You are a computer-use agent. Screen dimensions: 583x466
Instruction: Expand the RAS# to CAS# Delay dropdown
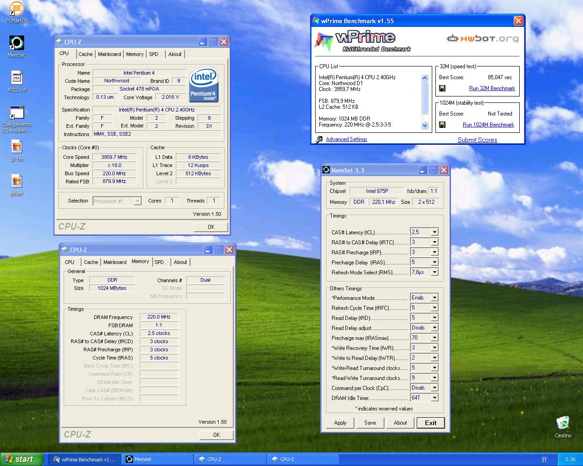(435, 242)
